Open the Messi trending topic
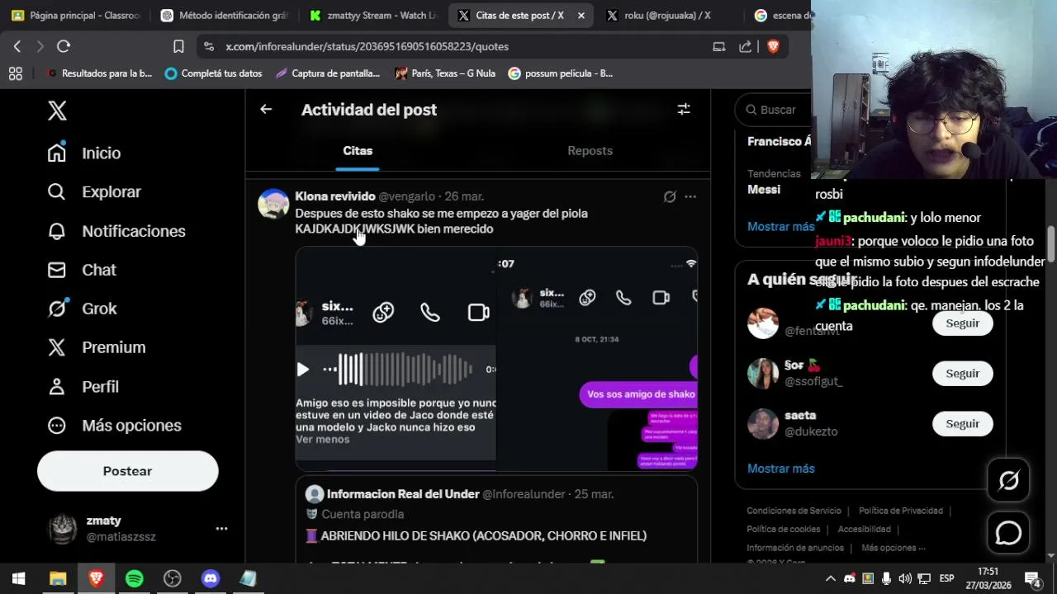 pos(764,190)
